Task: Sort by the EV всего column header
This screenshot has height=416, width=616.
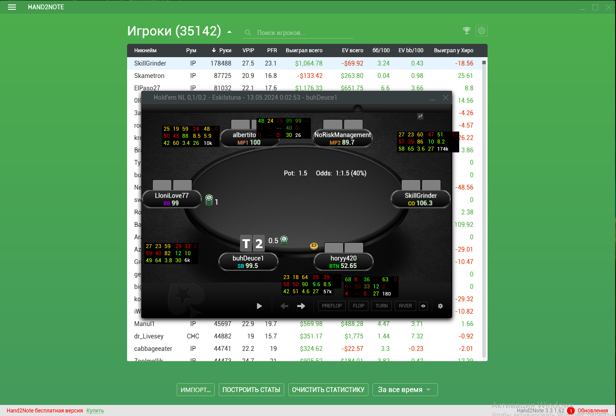Action: coord(353,51)
